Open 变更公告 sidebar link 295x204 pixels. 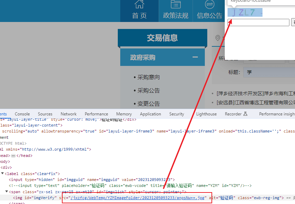149,104
